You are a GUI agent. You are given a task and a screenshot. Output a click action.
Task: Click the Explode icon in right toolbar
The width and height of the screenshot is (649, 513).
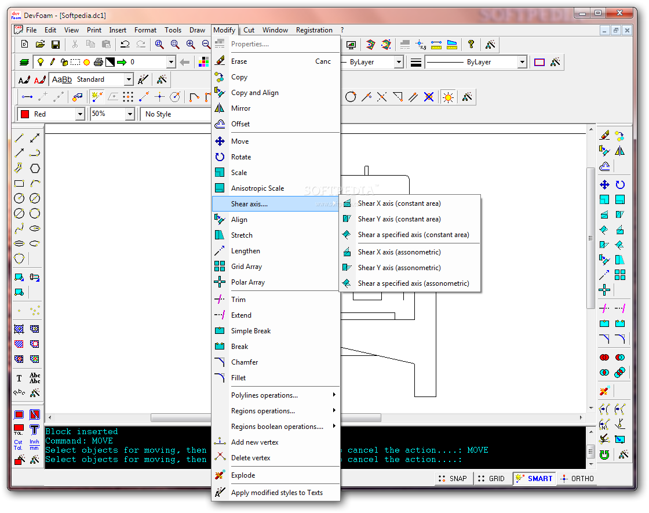[x=604, y=391]
